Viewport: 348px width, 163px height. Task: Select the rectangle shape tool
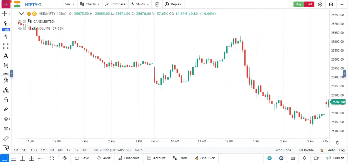click(6, 46)
